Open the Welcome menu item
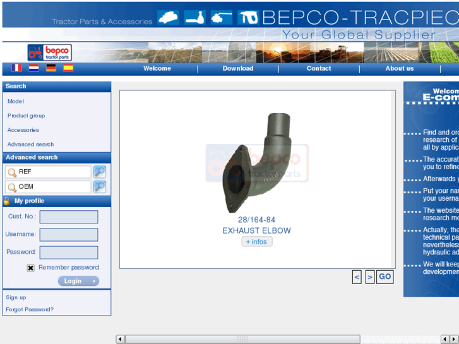The width and height of the screenshot is (459, 344). [157, 69]
